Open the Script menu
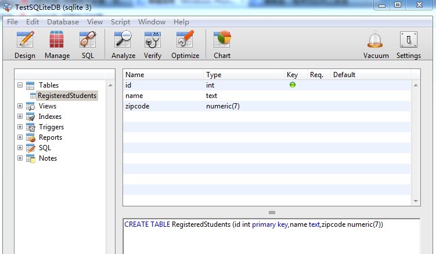This screenshot has width=436, height=254. [x=120, y=22]
